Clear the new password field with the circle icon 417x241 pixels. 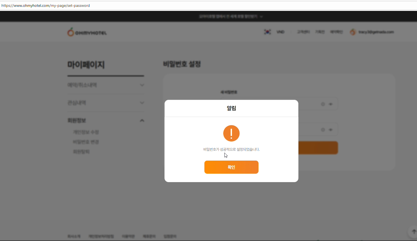point(323,104)
